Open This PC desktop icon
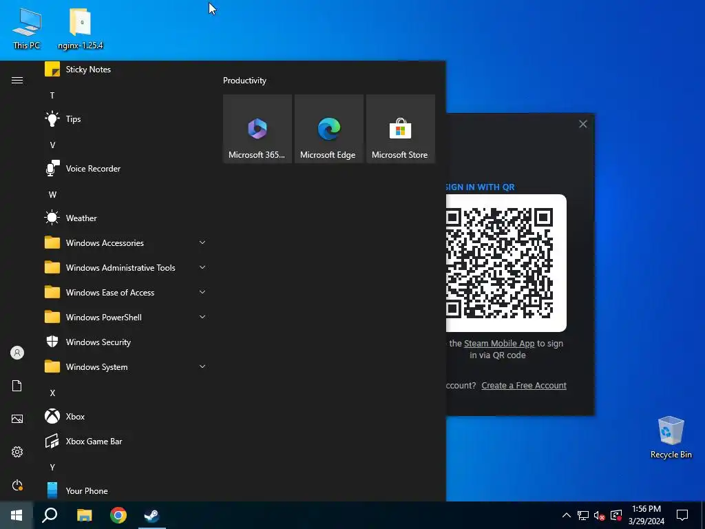This screenshot has height=529, width=705. 27,29
